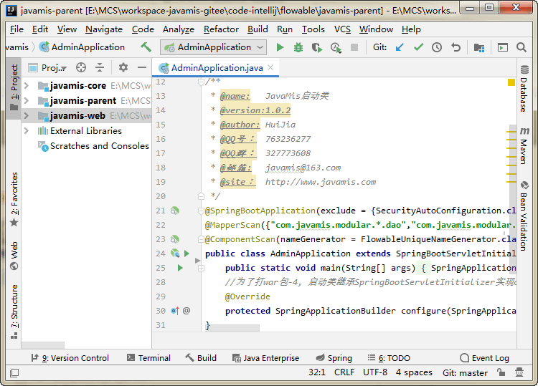The image size is (538, 386).
Task: Click the Collapse All icon in Project panel
Action: 100,67
